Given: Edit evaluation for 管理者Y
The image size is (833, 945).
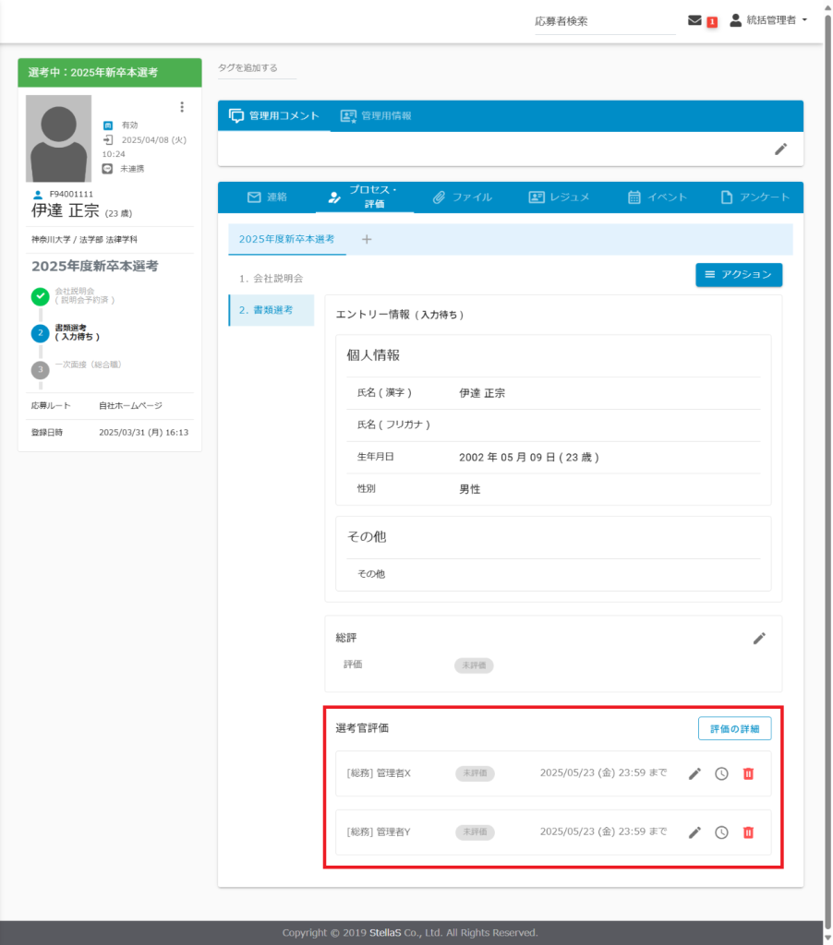Looking at the screenshot, I should pyautogui.click(x=694, y=832).
